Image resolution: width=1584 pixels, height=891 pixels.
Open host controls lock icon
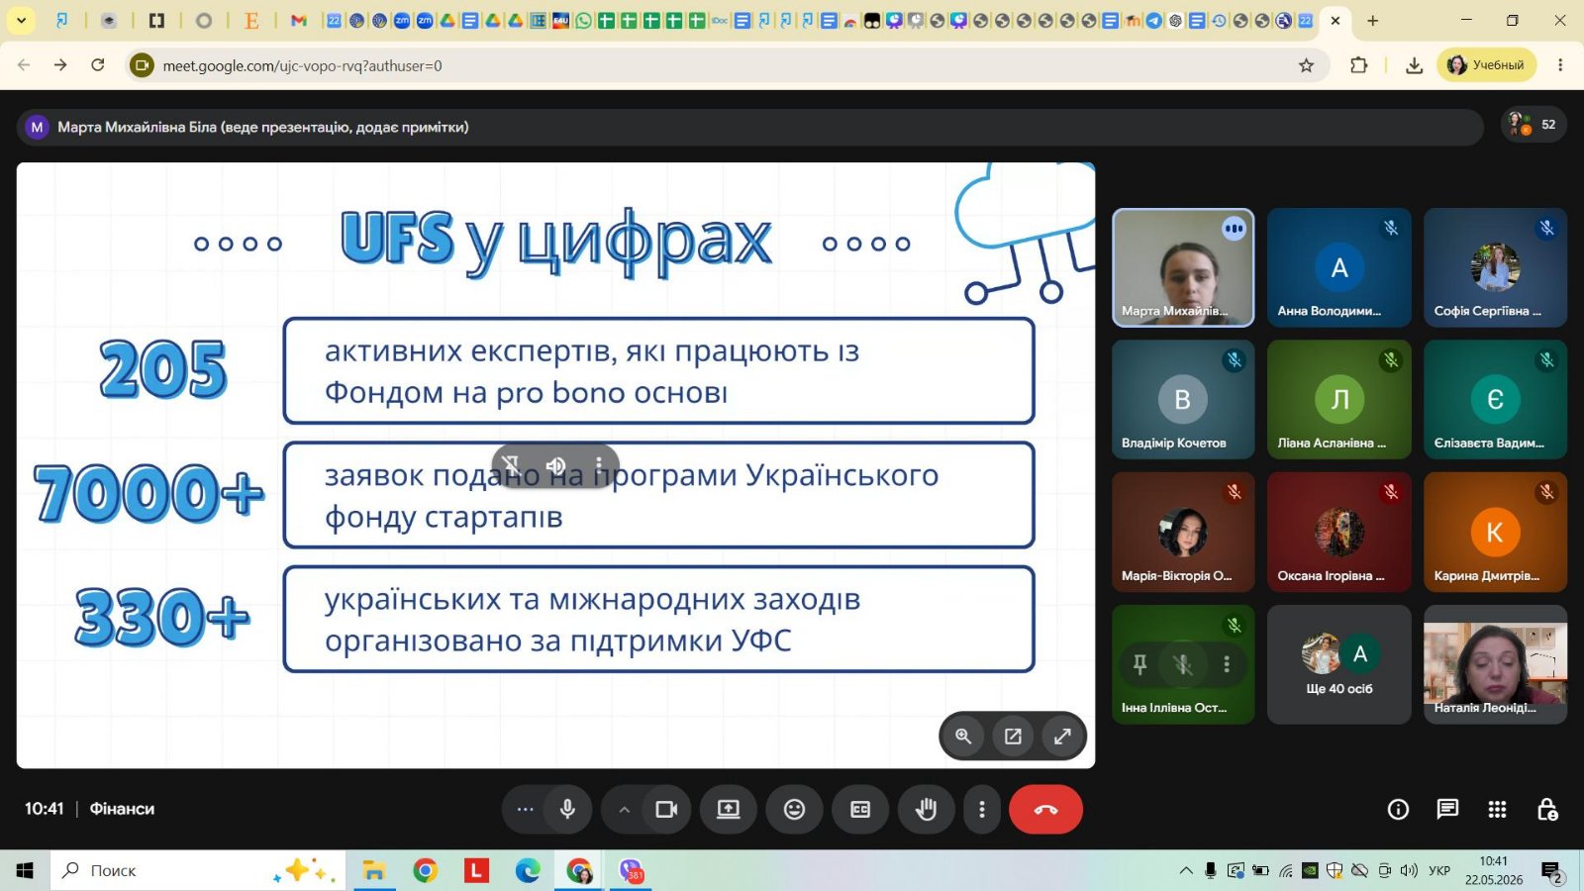pyautogui.click(x=1547, y=809)
